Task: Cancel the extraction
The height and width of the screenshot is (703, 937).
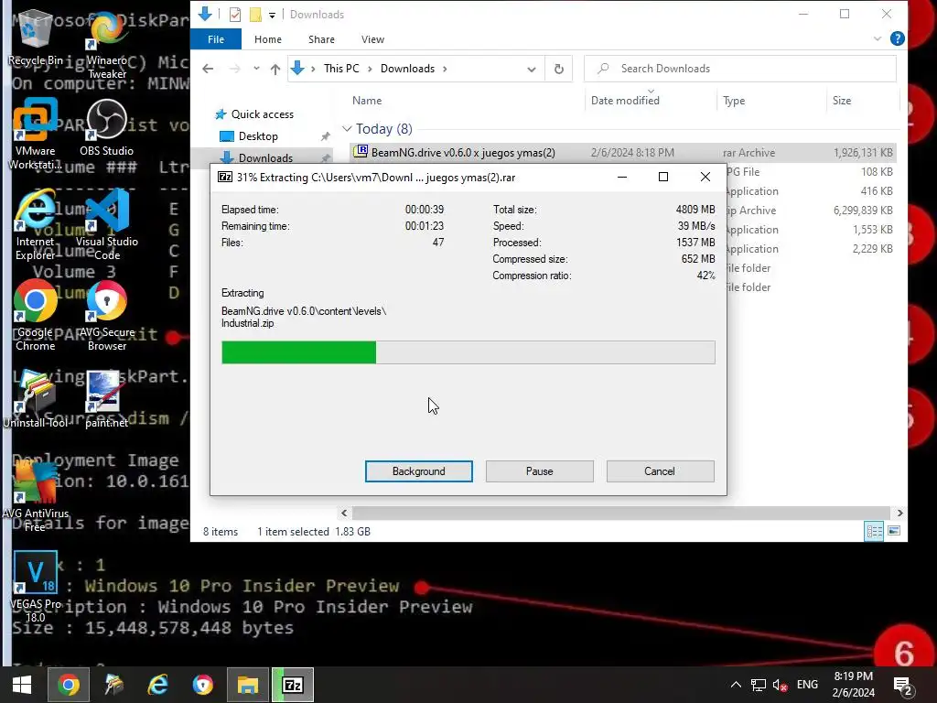Action: pos(660,471)
